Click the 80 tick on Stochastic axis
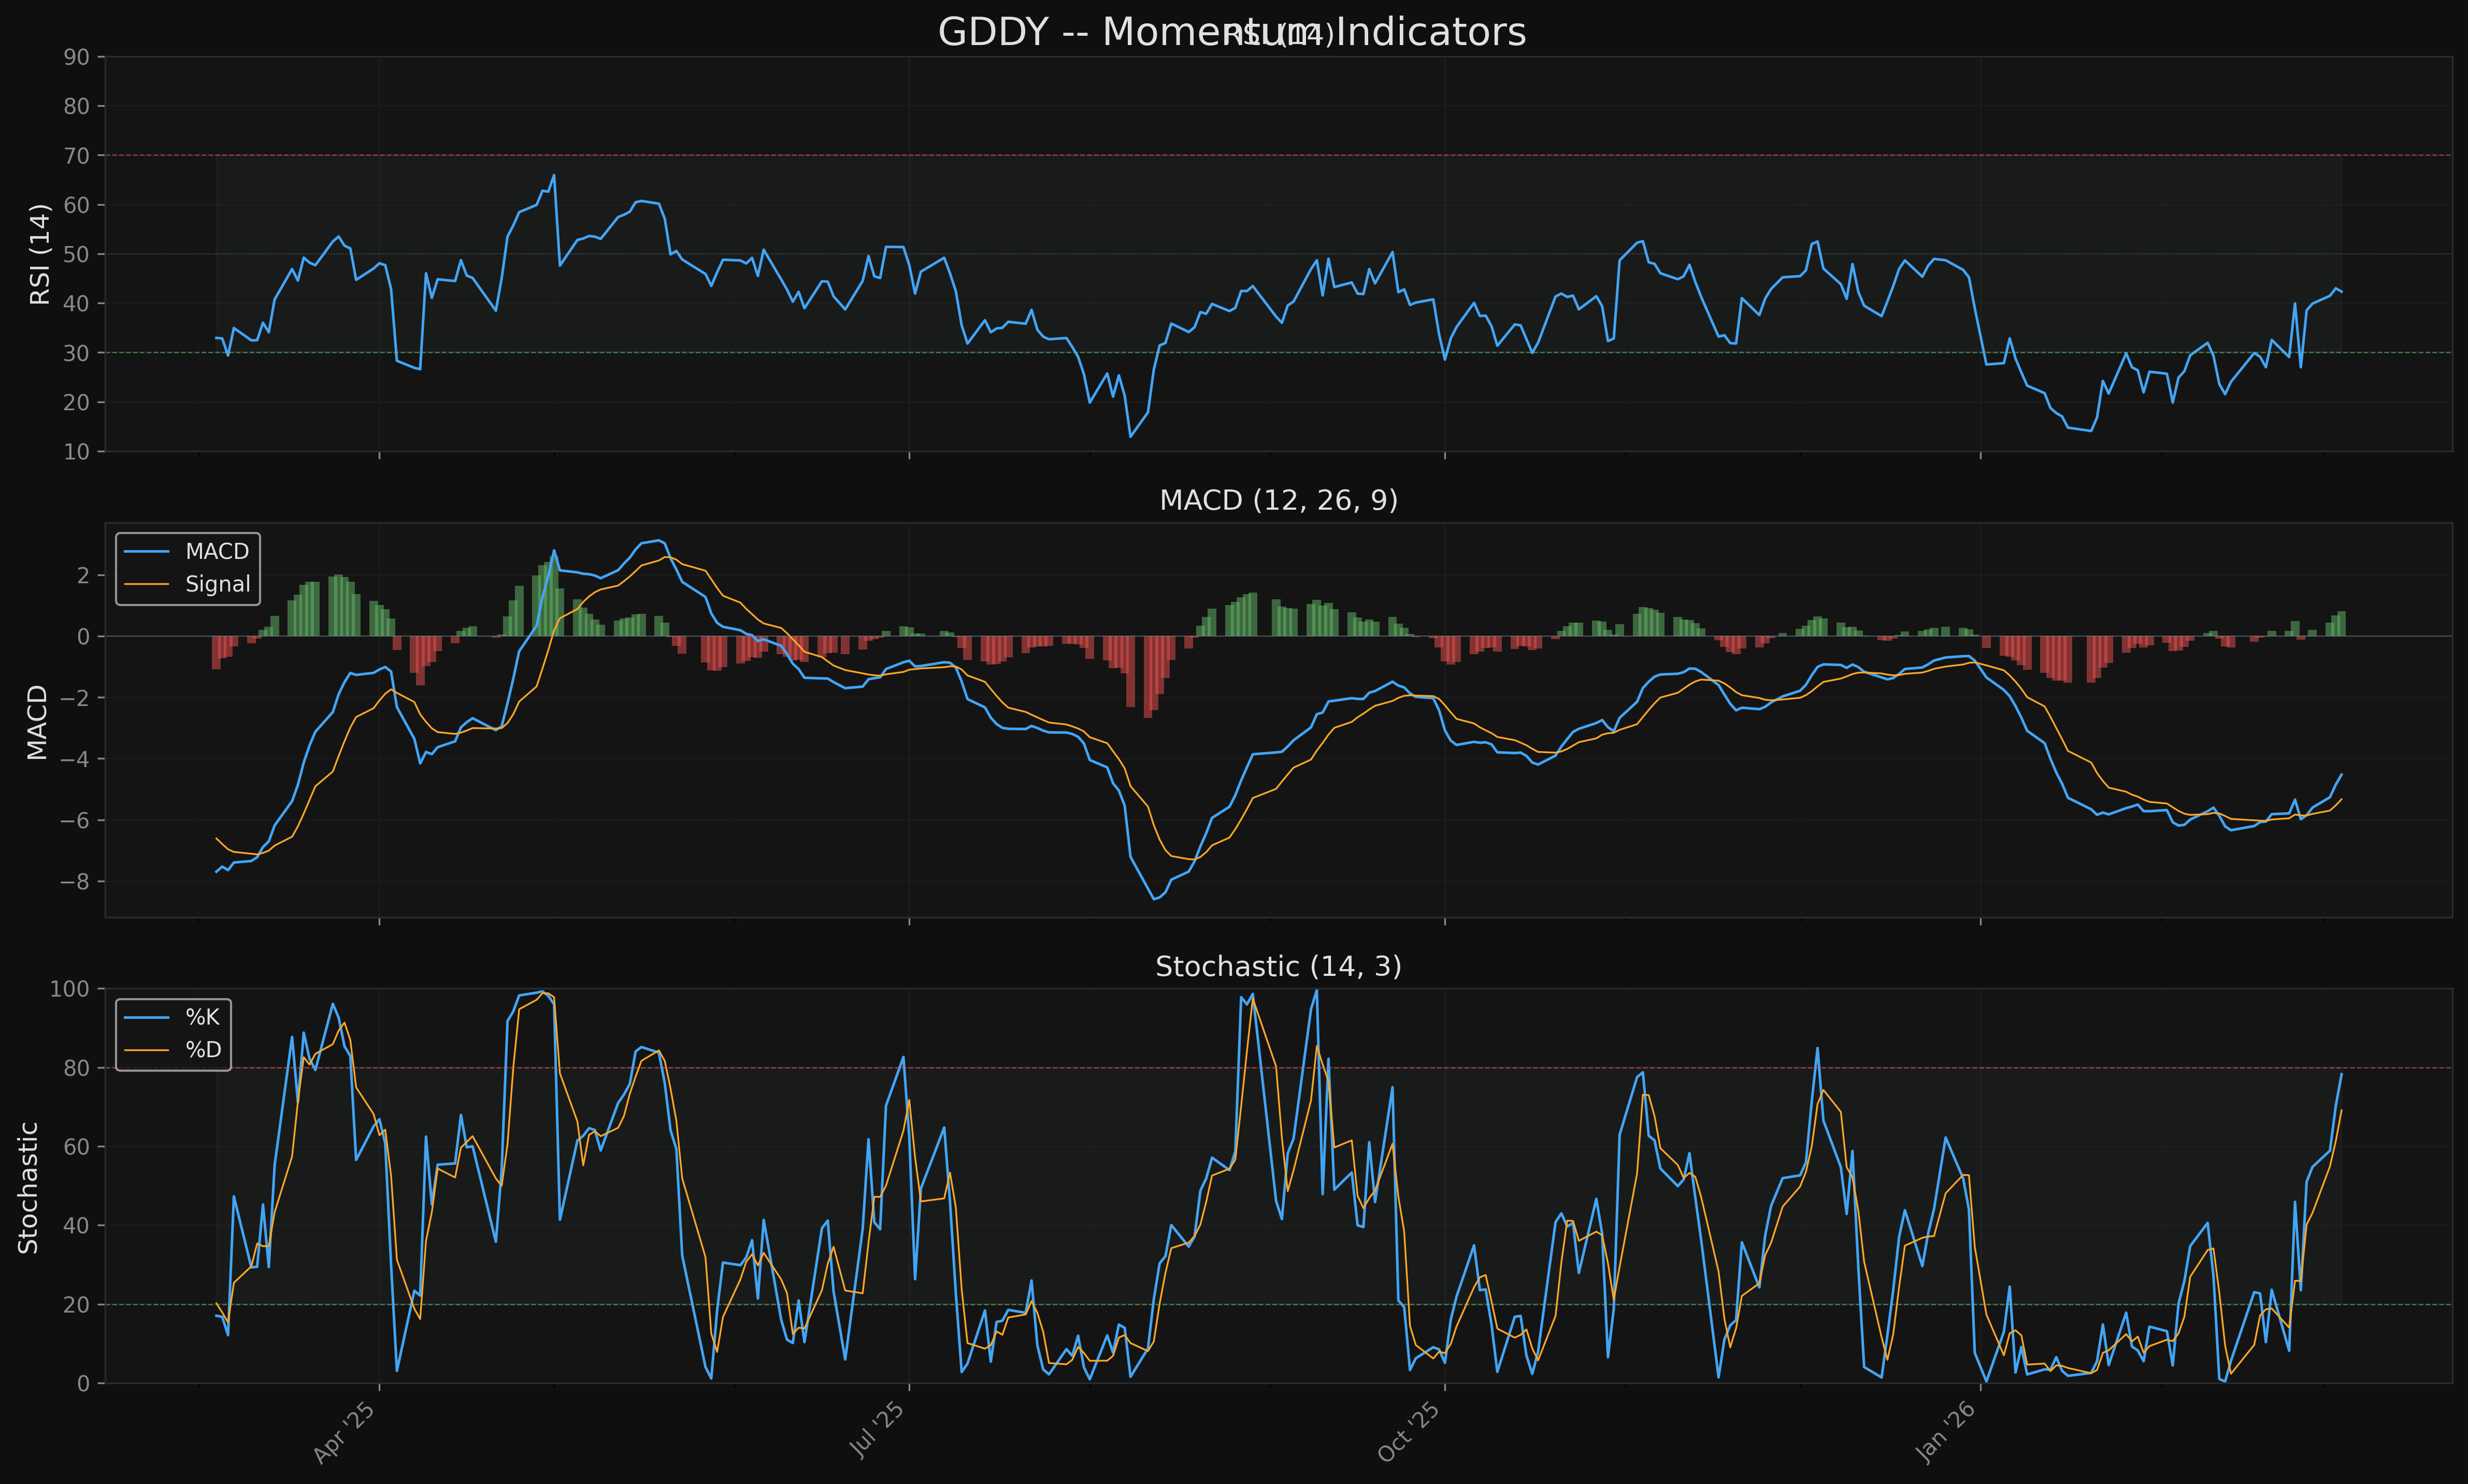 point(77,1068)
